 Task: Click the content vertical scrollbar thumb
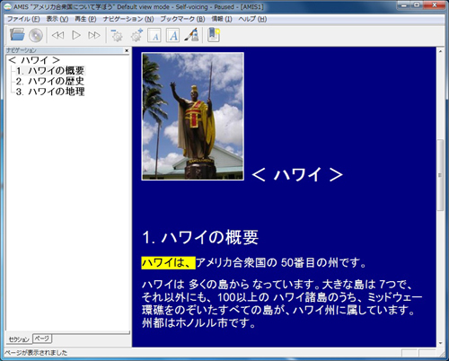coord(440,175)
